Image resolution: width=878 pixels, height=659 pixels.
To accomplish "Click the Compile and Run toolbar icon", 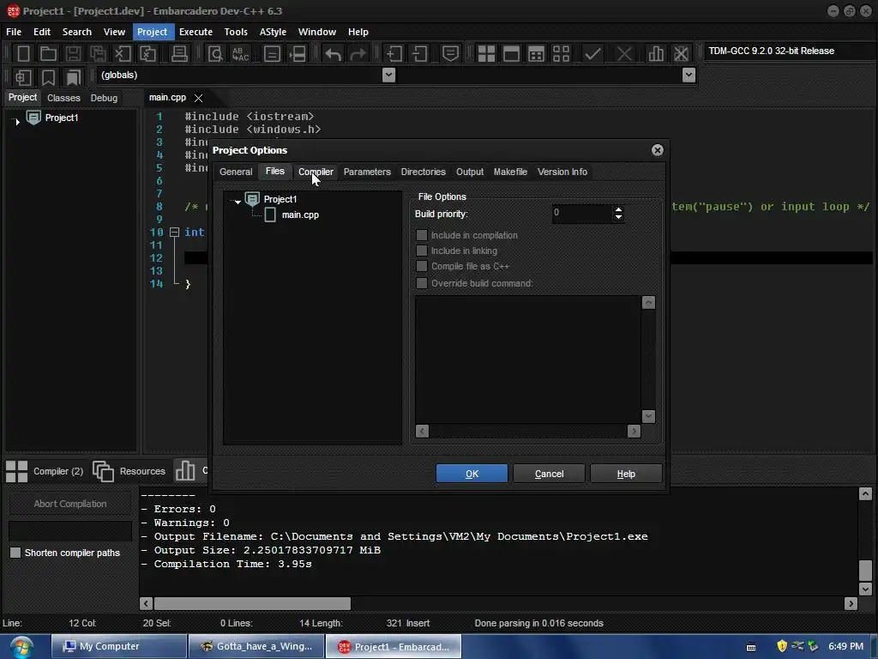I will coord(536,54).
